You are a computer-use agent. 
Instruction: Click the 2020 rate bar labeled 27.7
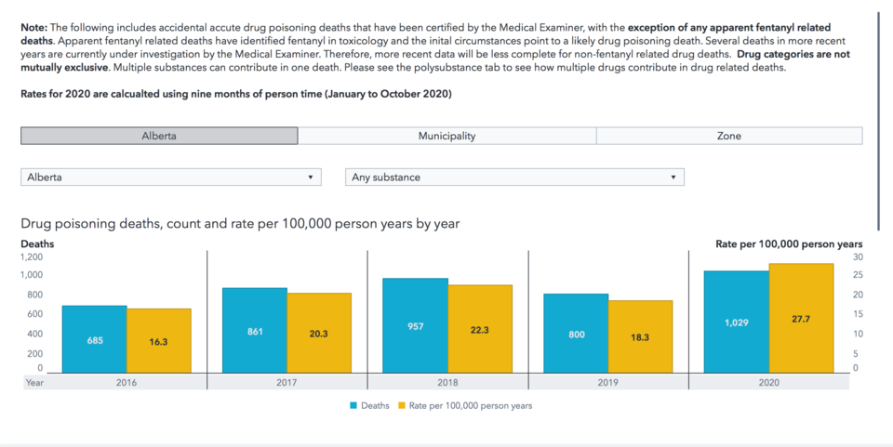[x=801, y=319]
